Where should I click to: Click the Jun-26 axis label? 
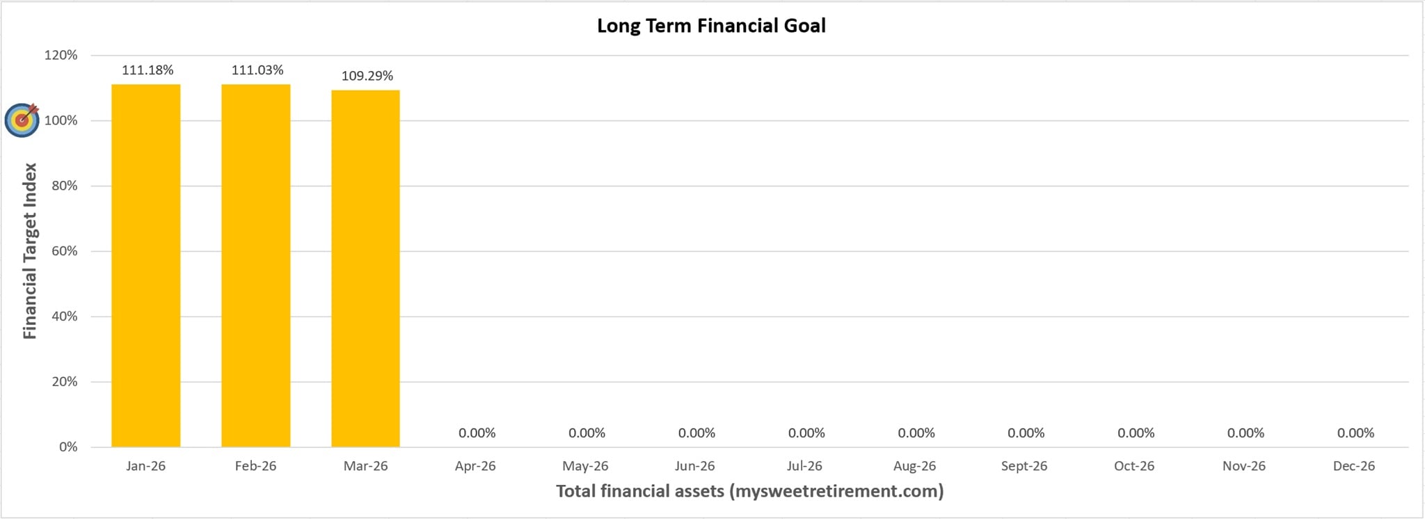point(695,466)
